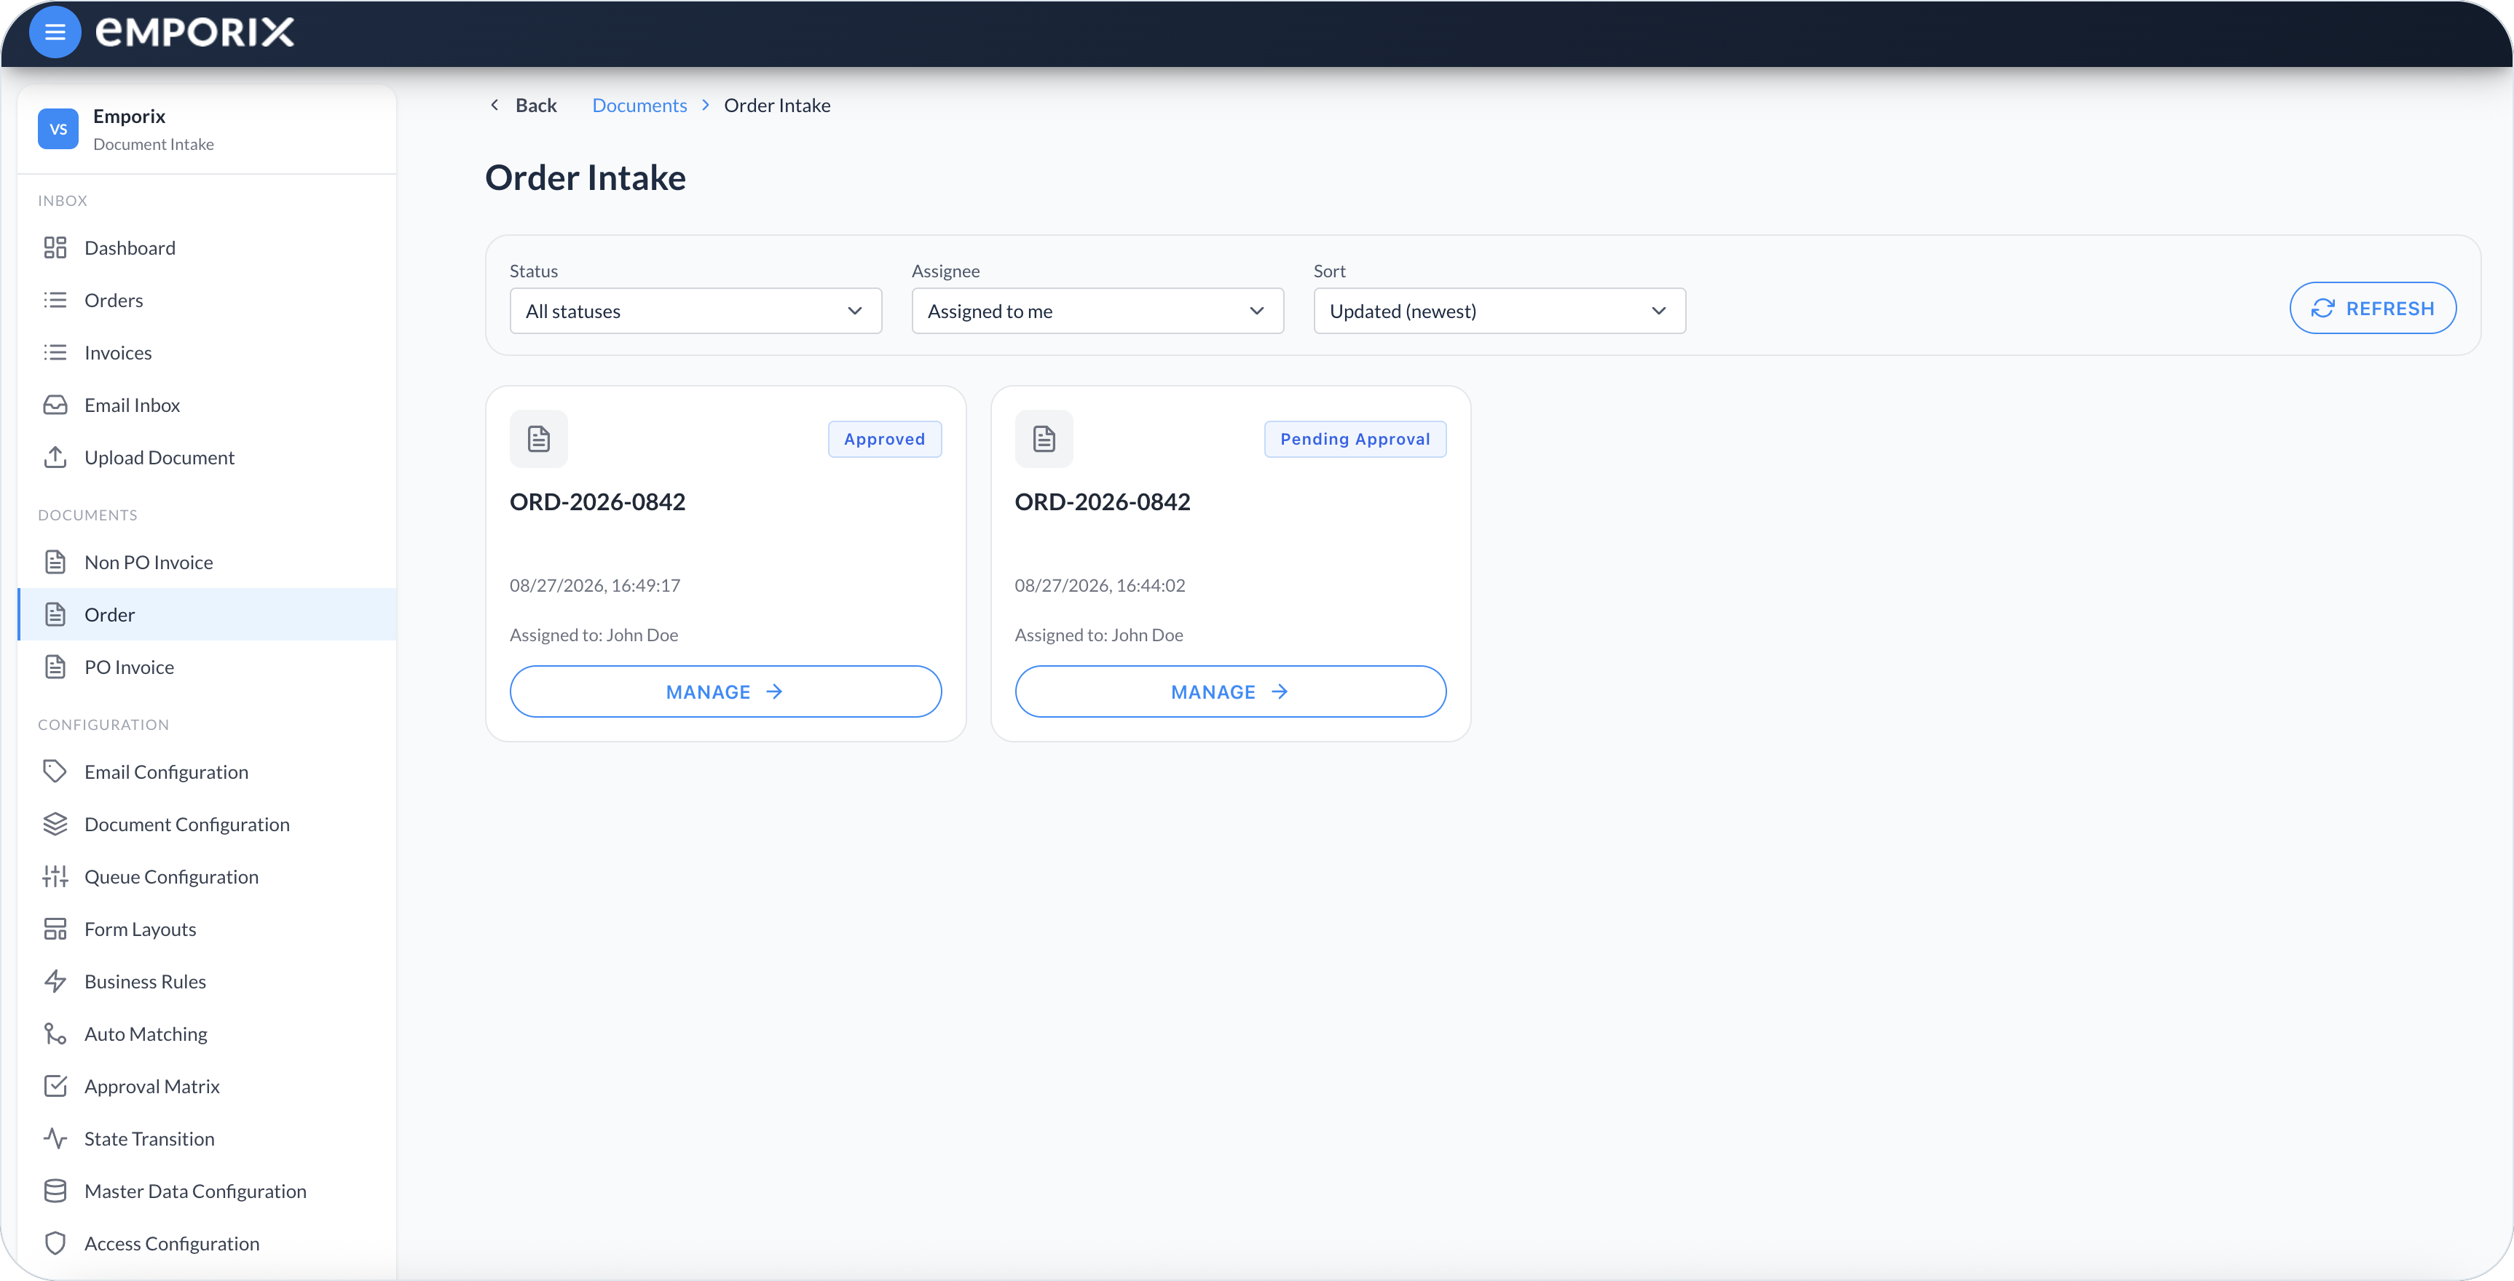Click the Master Data Configuration database icon
The width and height of the screenshot is (2514, 1281).
tap(55, 1191)
